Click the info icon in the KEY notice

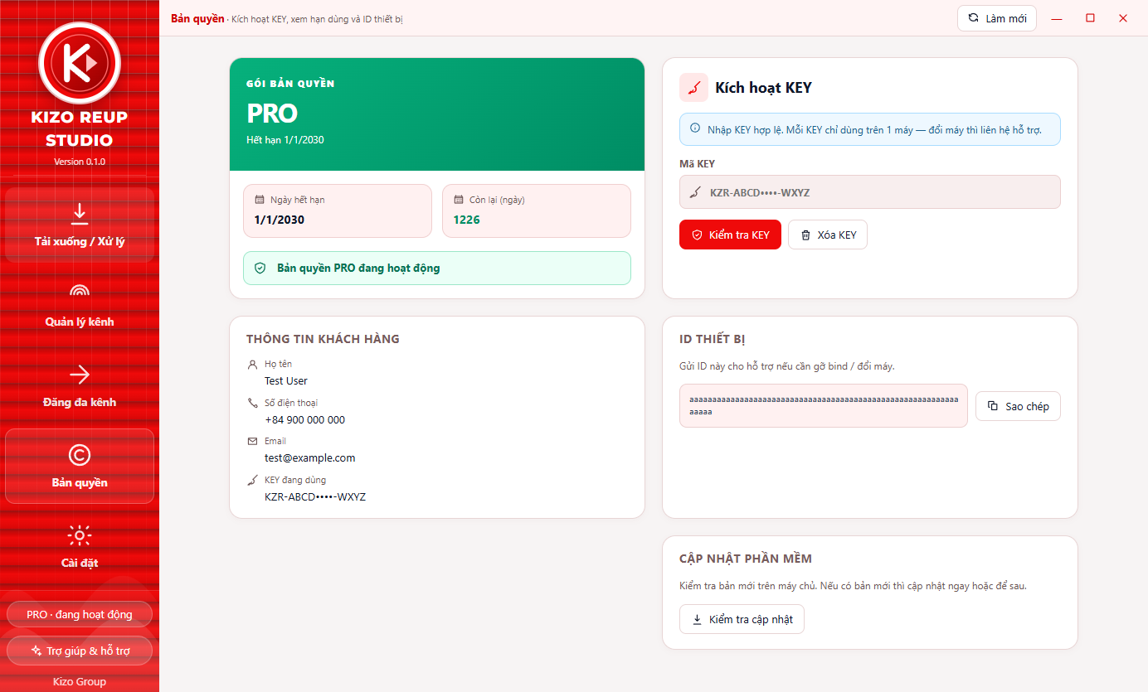695,129
